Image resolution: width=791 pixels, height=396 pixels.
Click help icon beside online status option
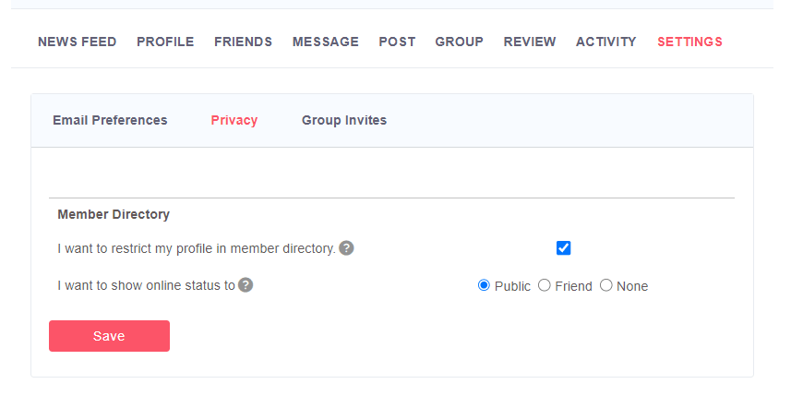point(246,285)
